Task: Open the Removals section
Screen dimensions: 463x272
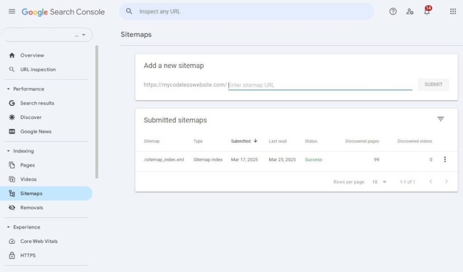Action: [x=31, y=207]
